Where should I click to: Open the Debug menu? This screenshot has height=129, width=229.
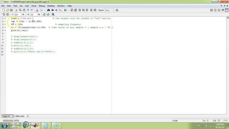click(x=42, y=6)
